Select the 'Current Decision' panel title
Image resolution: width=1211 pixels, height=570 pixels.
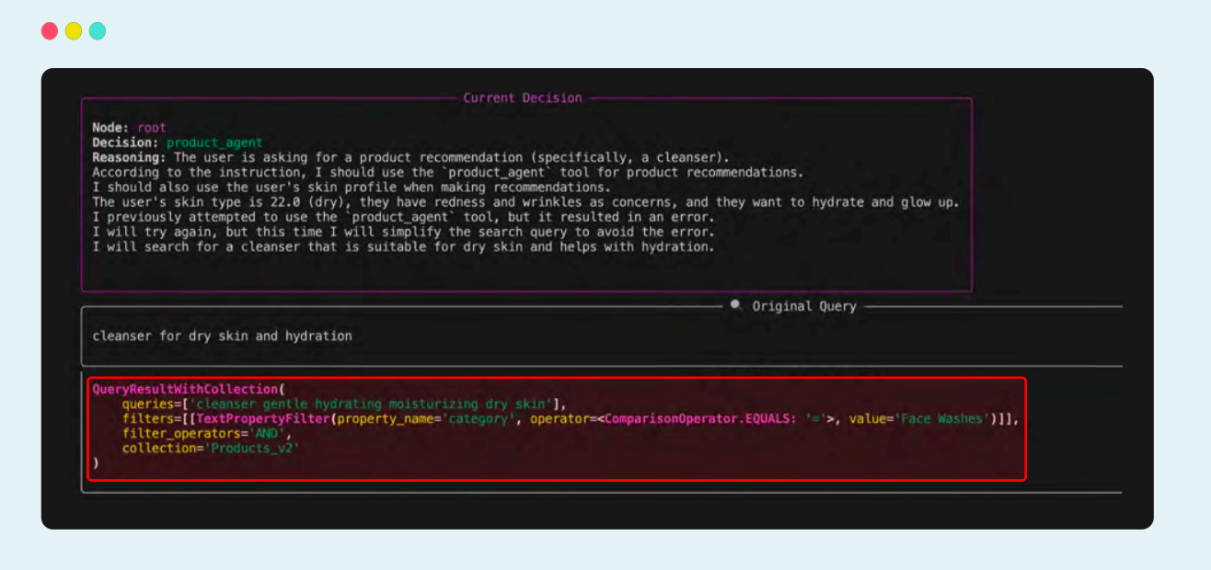click(522, 97)
